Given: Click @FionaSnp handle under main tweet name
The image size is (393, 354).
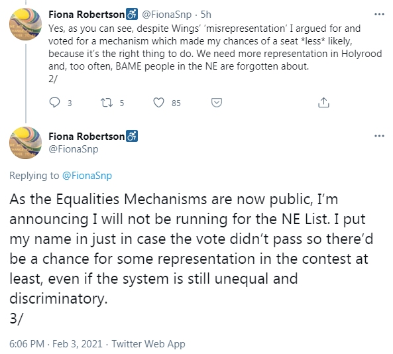Looking at the screenshot, I should (74, 149).
